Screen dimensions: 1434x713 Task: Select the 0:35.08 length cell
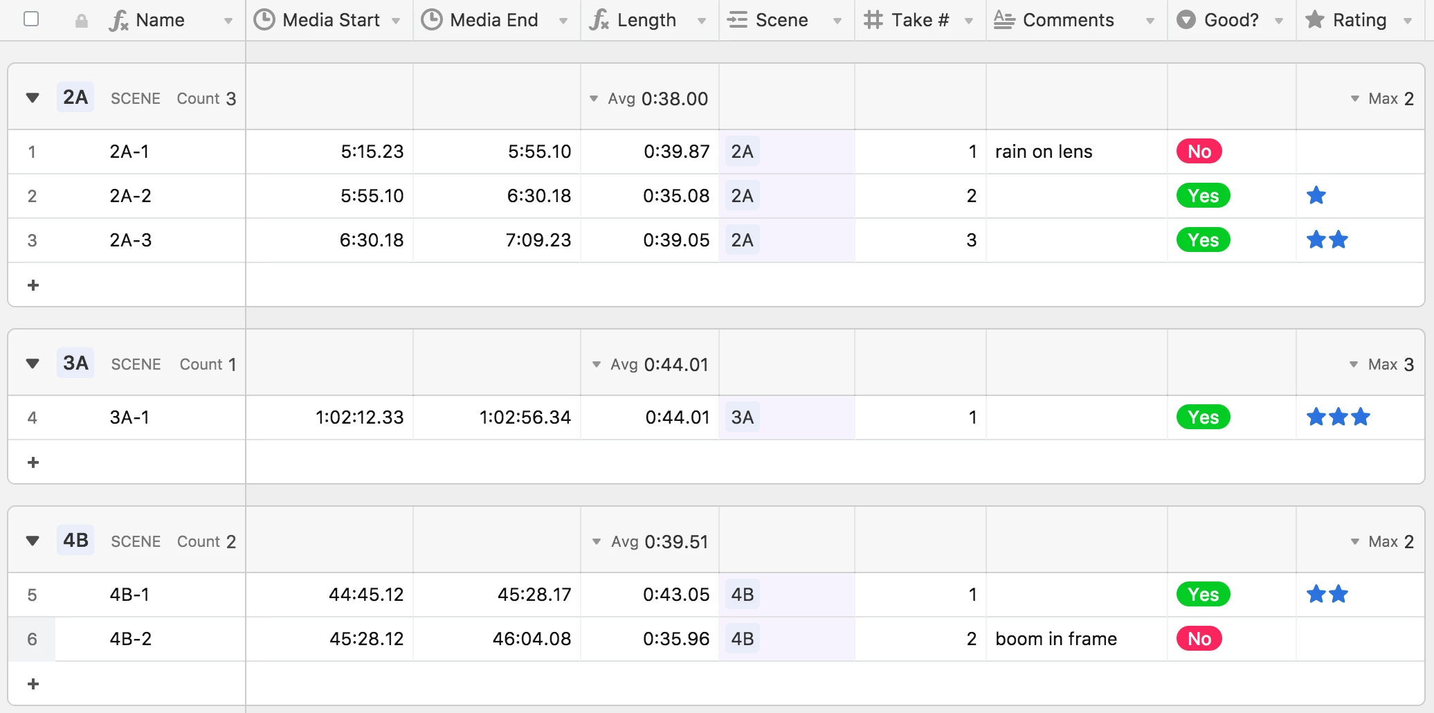pyautogui.click(x=650, y=196)
